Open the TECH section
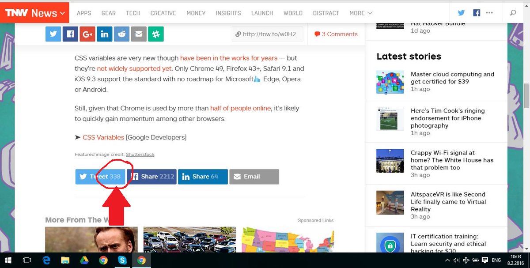Image resolution: width=530 pixels, height=268 pixels. pos(133,13)
